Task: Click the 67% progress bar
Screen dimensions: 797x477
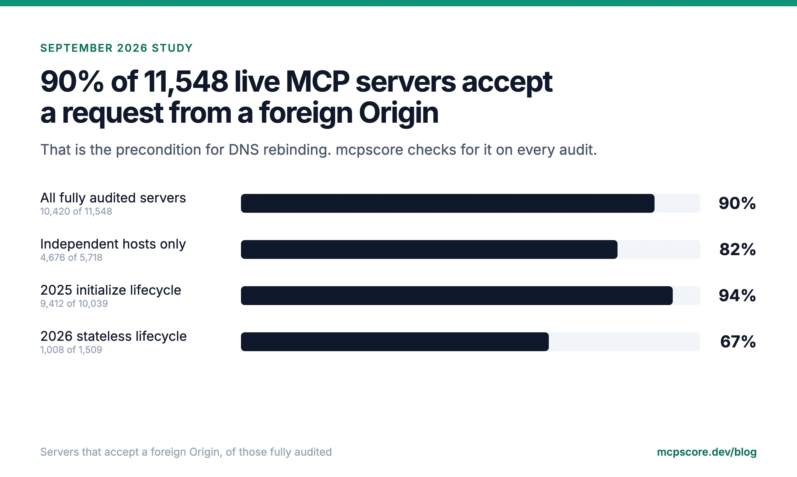Action: [470, 342]
